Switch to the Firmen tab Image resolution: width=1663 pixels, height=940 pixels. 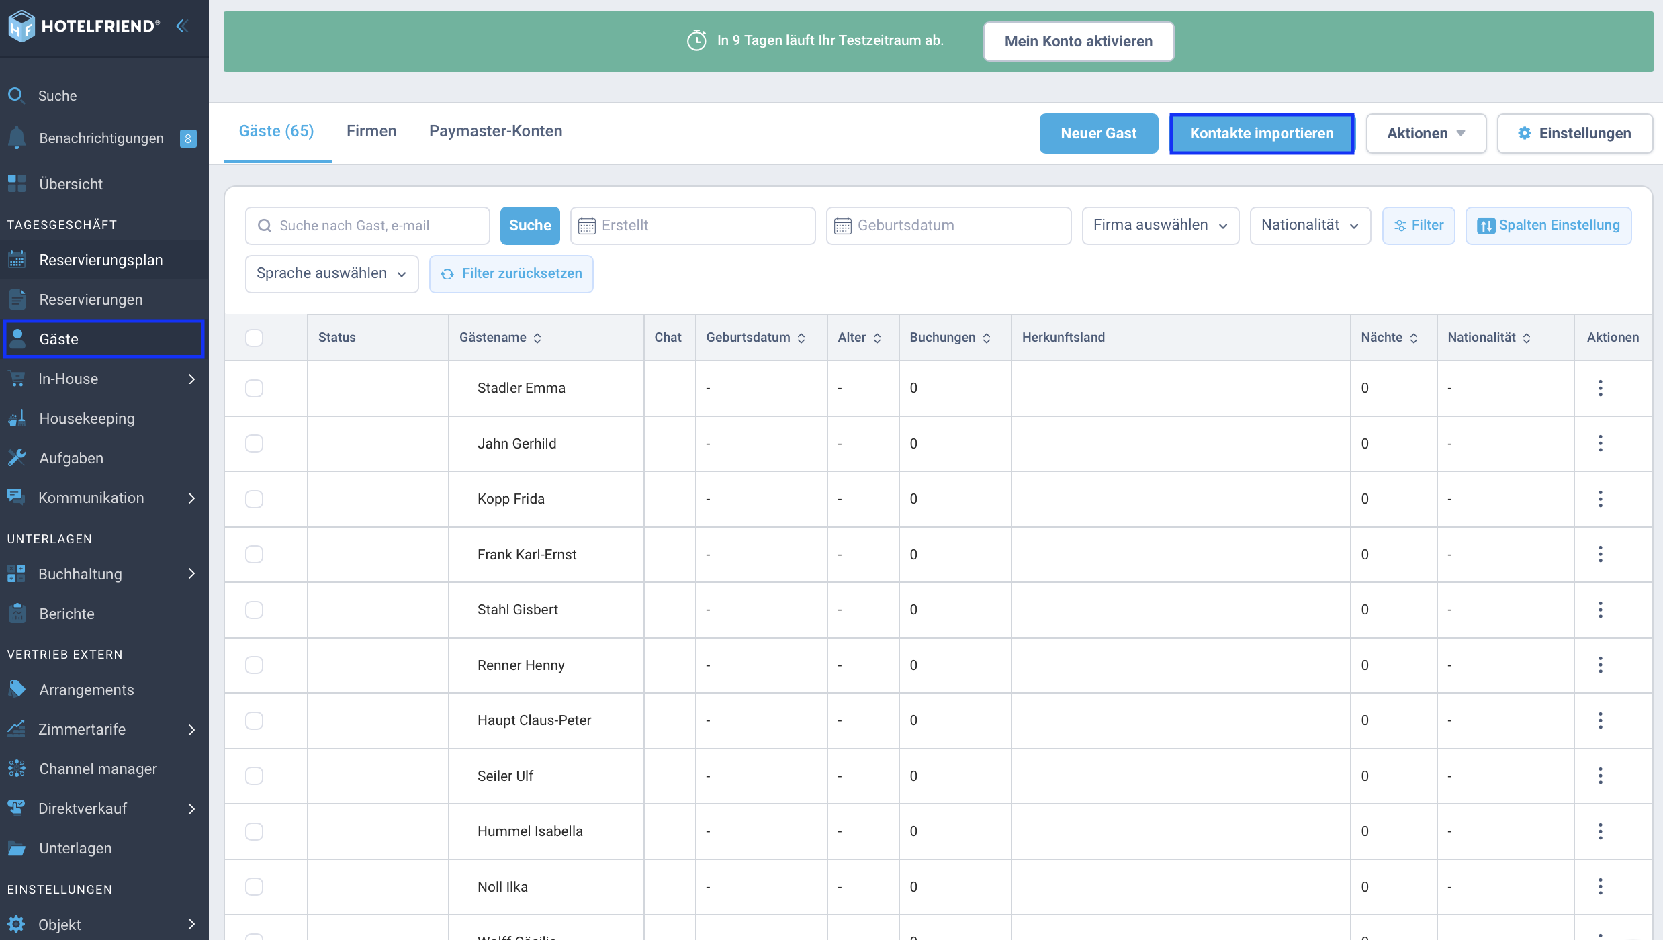pos(371,131)
